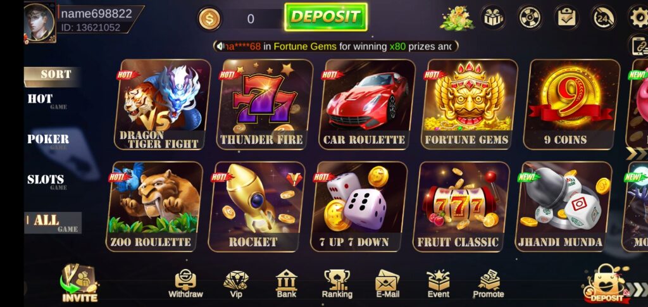
Task: Expand more games with the right chevron arrows
Action: (x=637, y=154)
